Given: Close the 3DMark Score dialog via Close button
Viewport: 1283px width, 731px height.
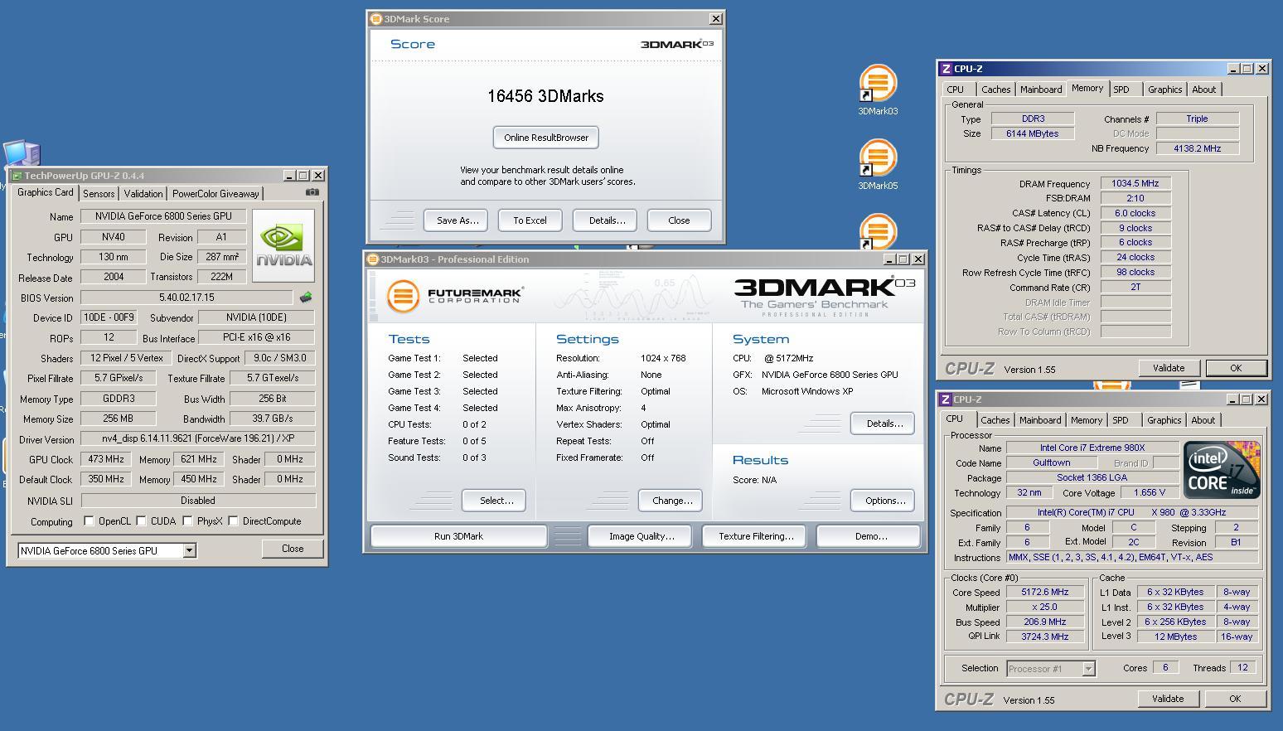Looking at the screenshot, I should tap(679, 220).
